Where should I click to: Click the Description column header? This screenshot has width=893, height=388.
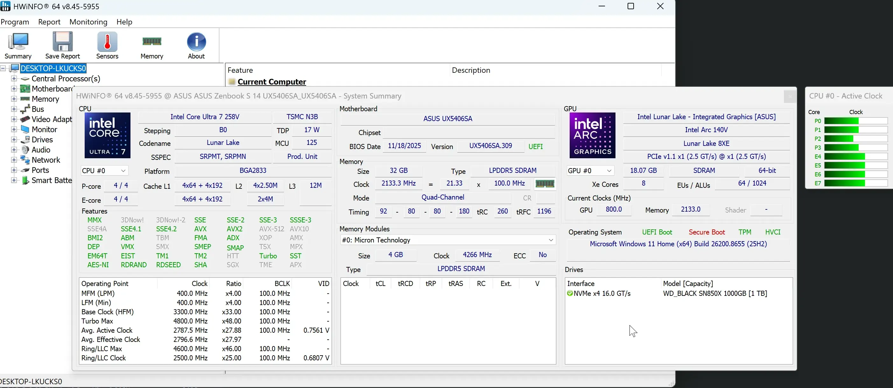556,70
